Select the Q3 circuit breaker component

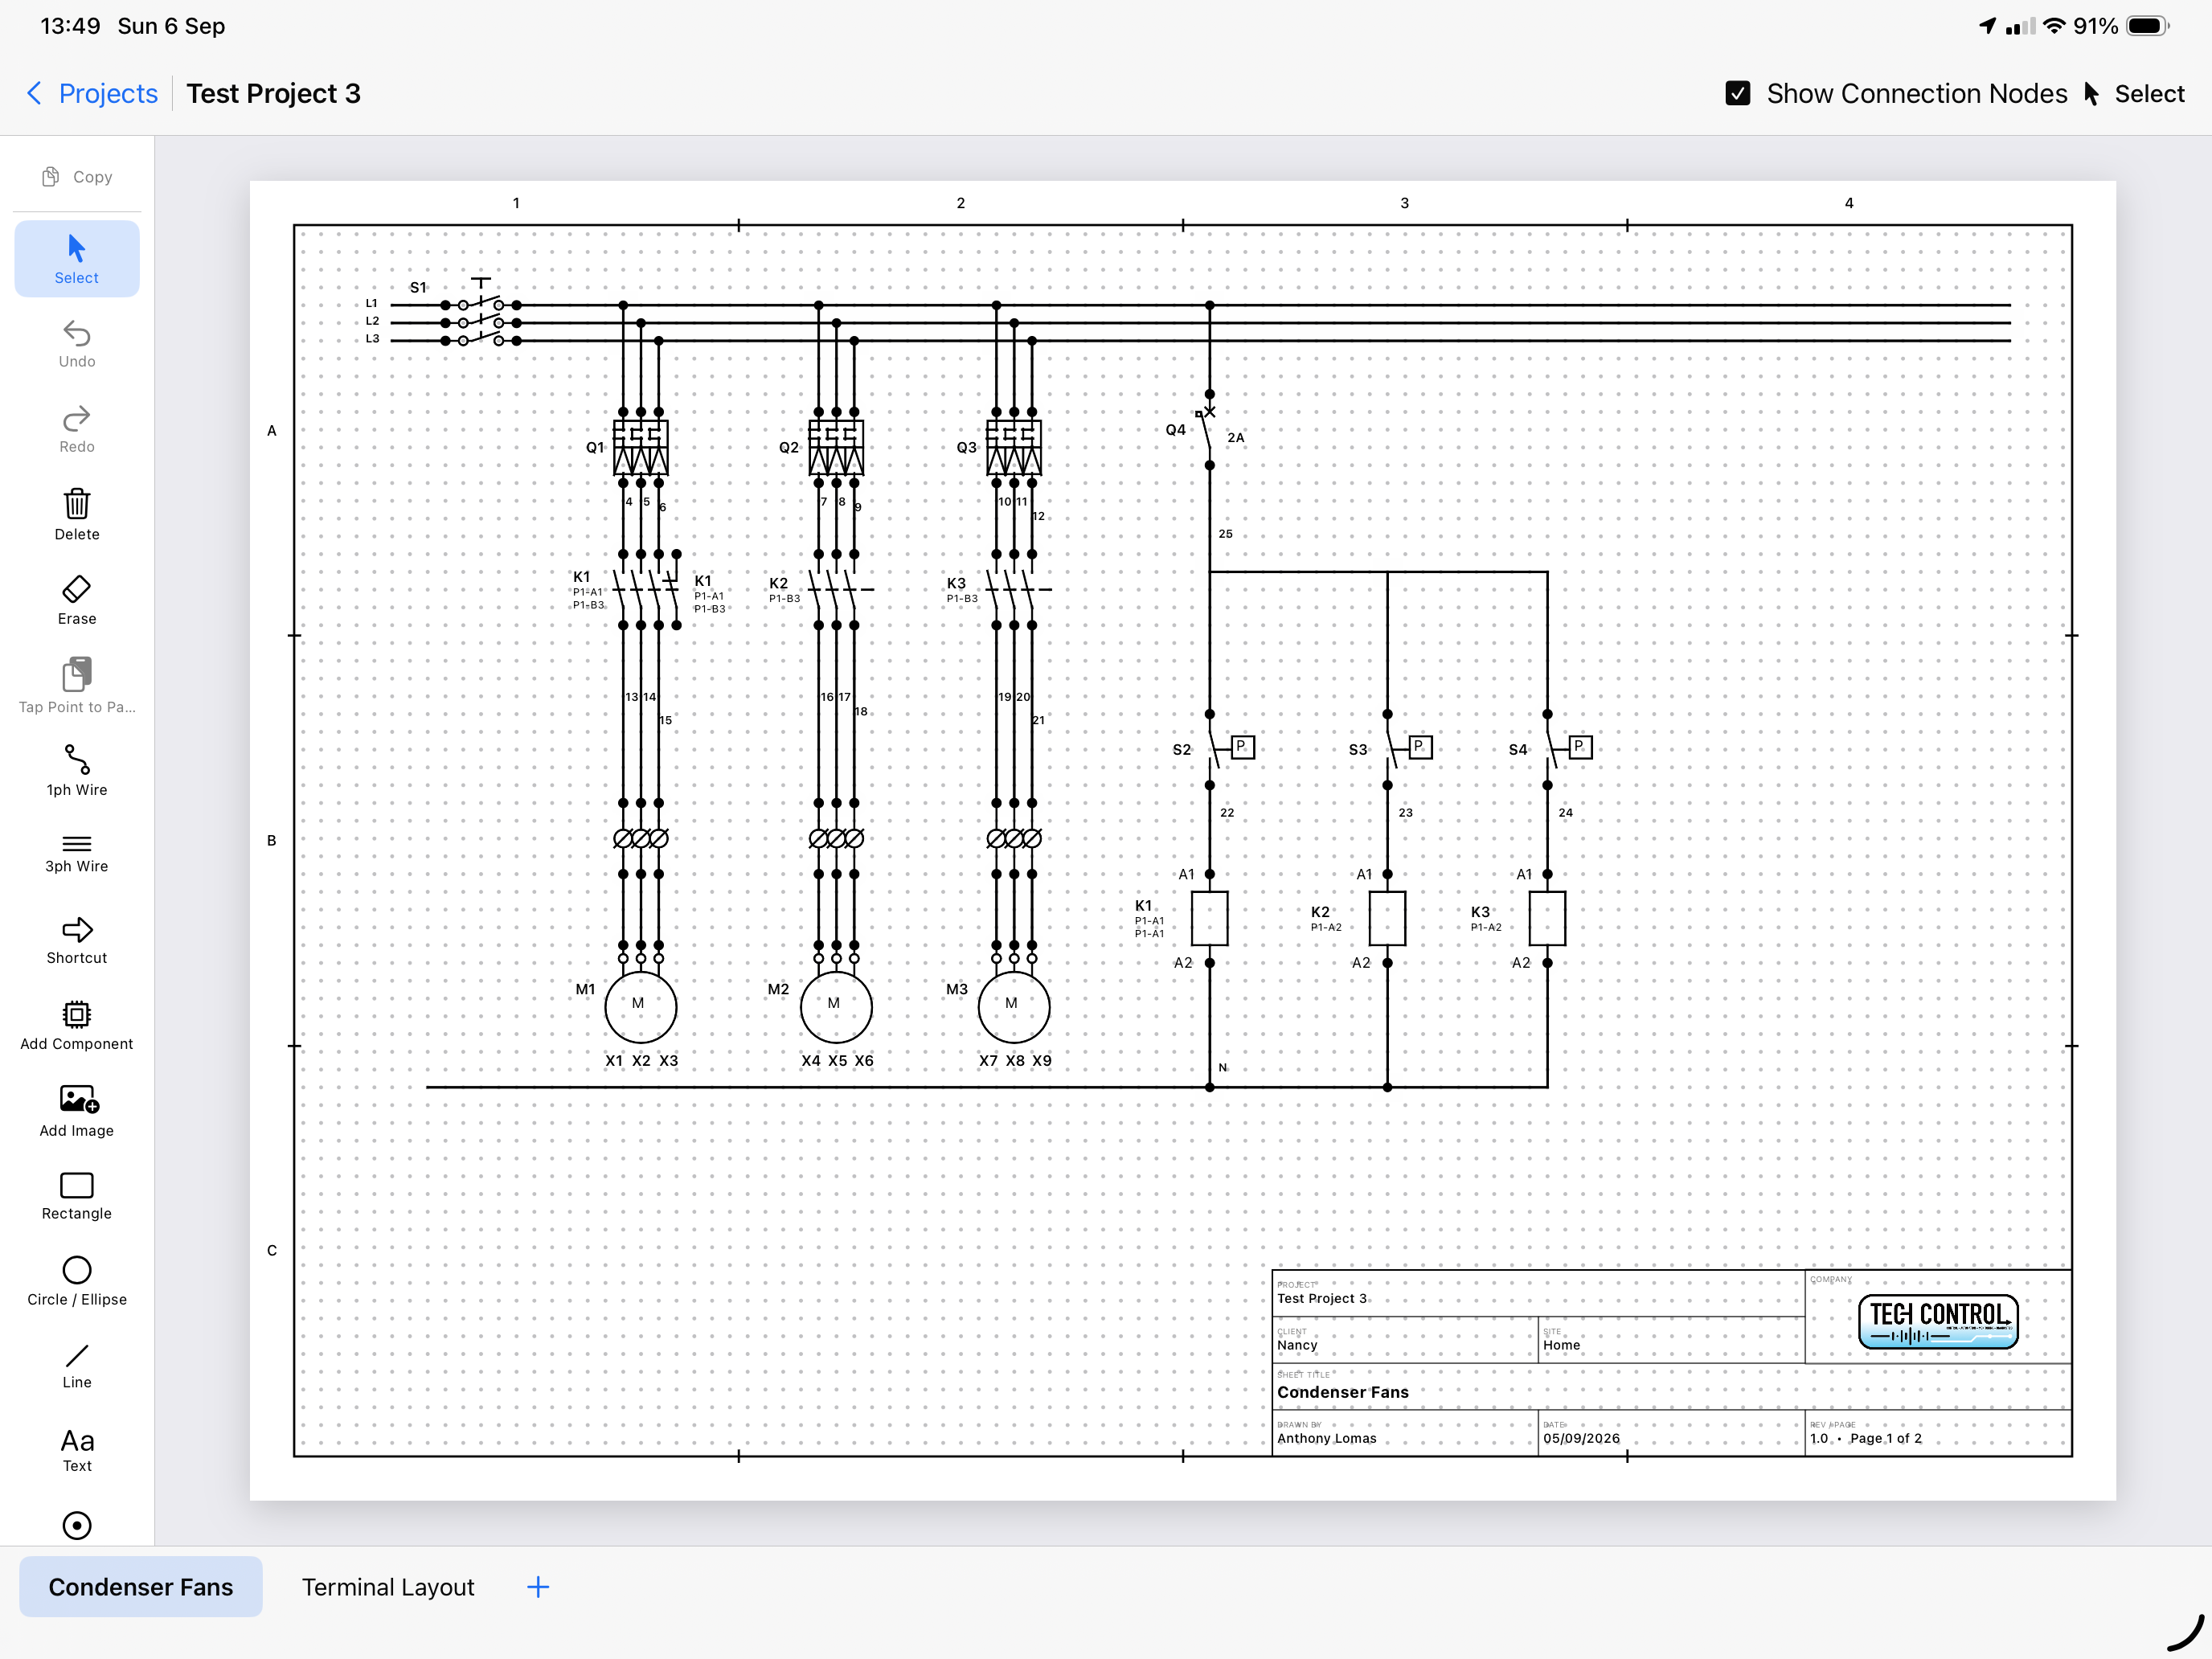coord(1014,447)
